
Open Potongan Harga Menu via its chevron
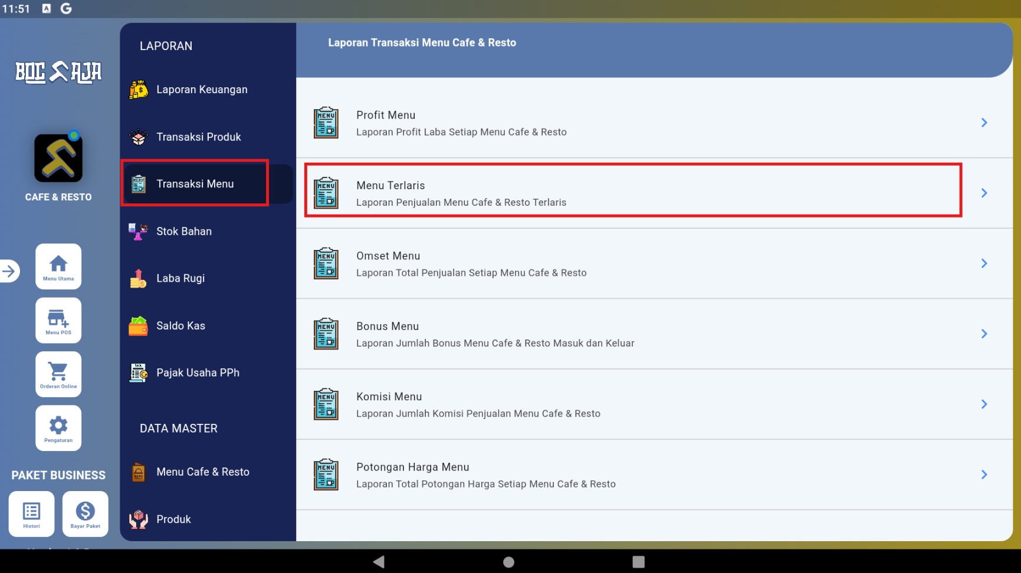984,475
